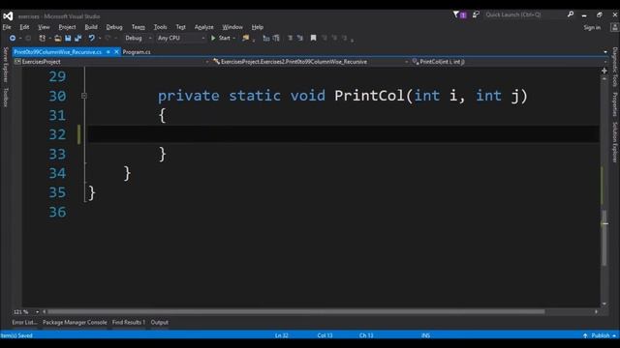The width and height of the screenshot is (620, 348).
Task: Open the Analyze menu
Action: 204,27
